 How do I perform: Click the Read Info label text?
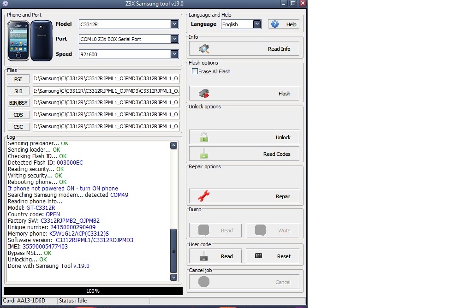(279, 49)
